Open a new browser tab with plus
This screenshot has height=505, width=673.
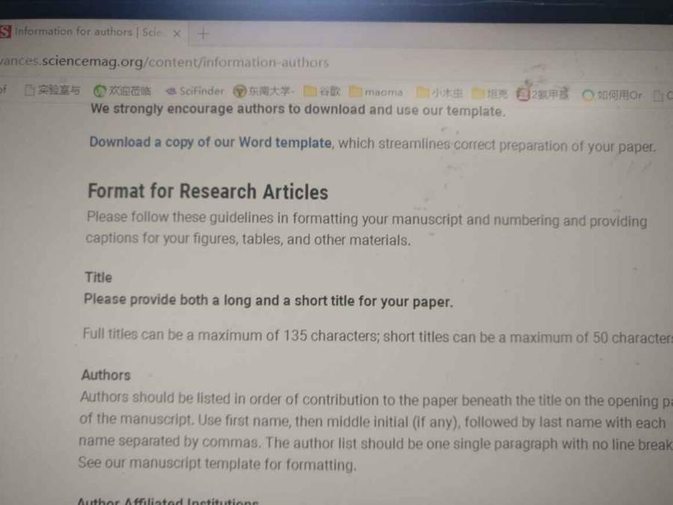[x=203, y=34]
